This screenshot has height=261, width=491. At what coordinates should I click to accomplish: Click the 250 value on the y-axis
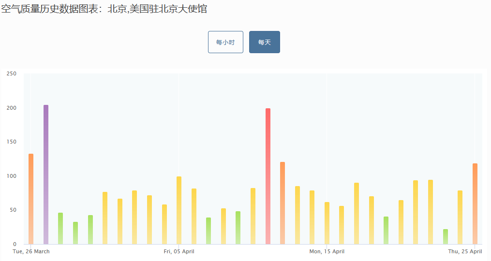point(11,73)
